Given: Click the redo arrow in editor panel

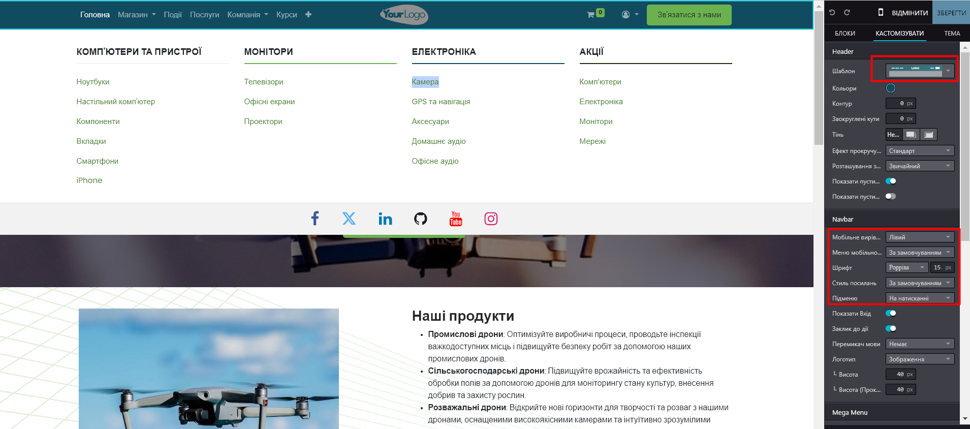Looking at the screenshot, I should pos(847,13).
